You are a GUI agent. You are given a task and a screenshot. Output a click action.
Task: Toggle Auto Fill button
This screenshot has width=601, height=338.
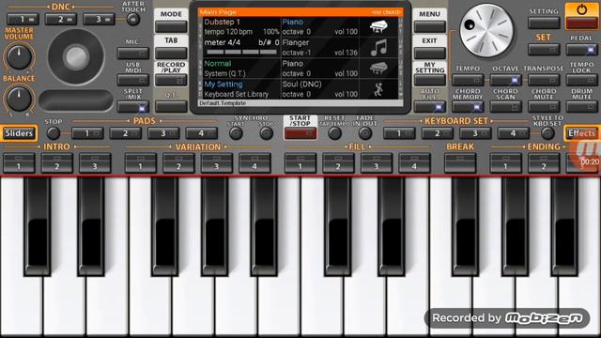click(430, 107)
